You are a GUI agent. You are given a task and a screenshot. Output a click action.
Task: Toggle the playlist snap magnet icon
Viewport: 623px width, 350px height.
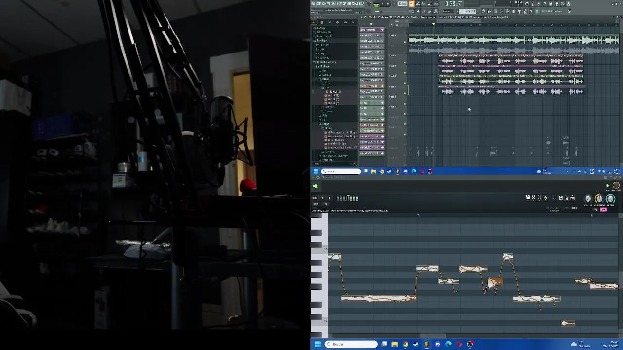[366, 17]
